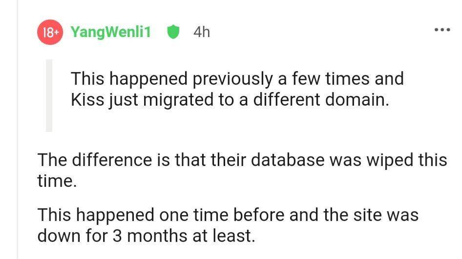Screen dimensions: 462x259
Task: Click the gray quote block bar
Action: (49, 95)
